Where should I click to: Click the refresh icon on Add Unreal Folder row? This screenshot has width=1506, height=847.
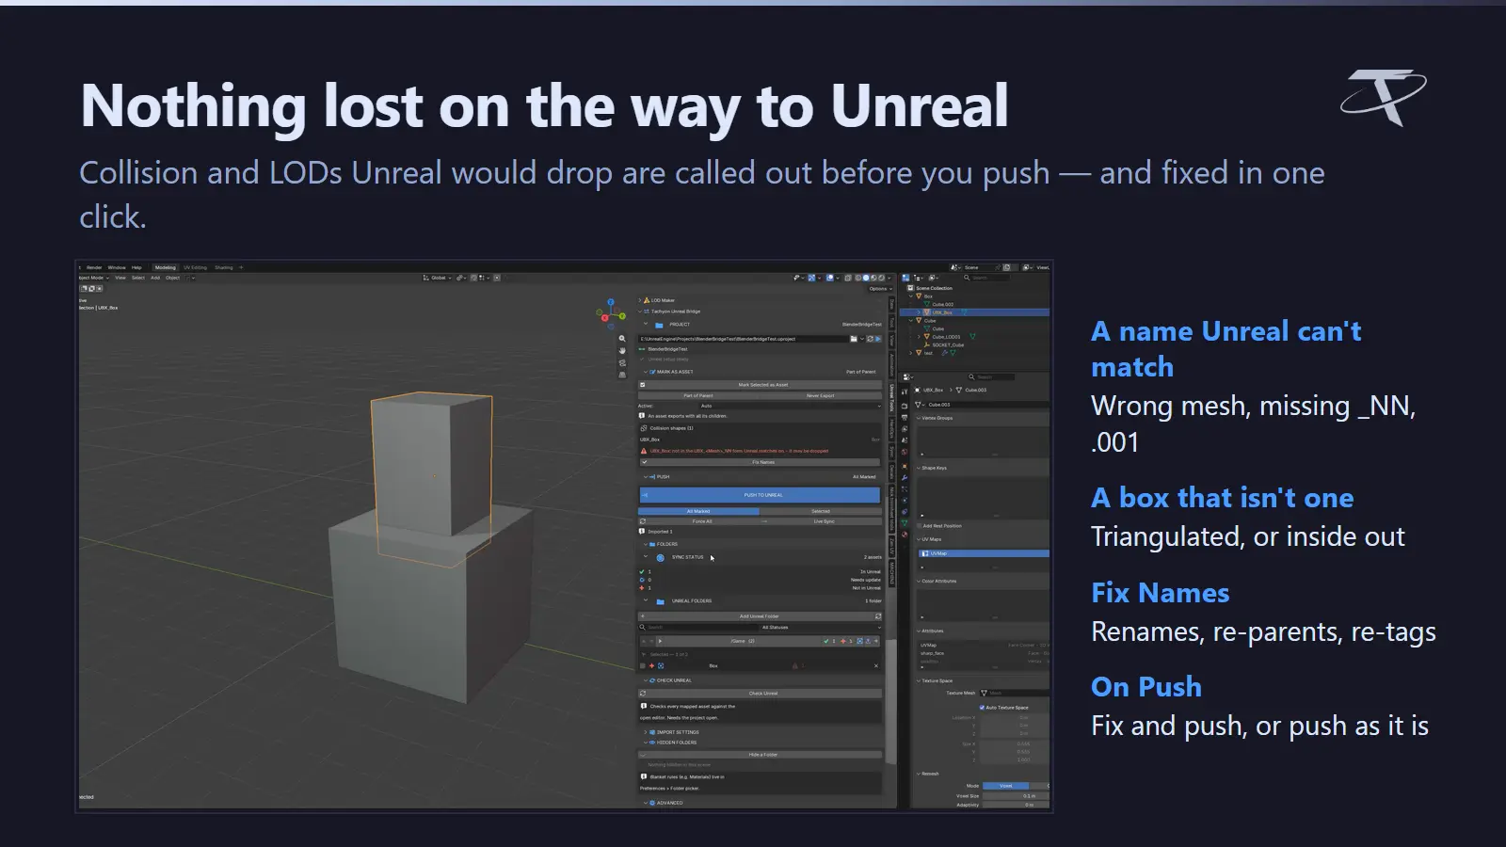tap(878, 616)
